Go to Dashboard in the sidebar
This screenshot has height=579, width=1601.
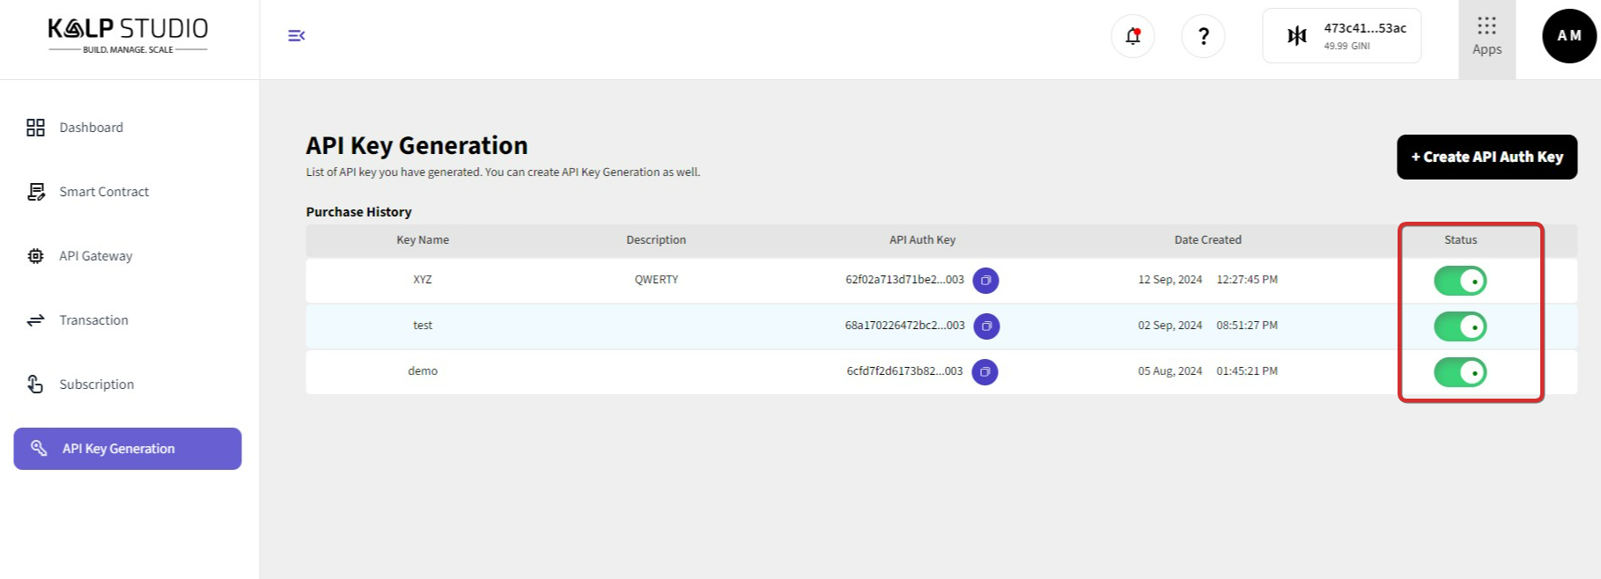pos(91,128)
